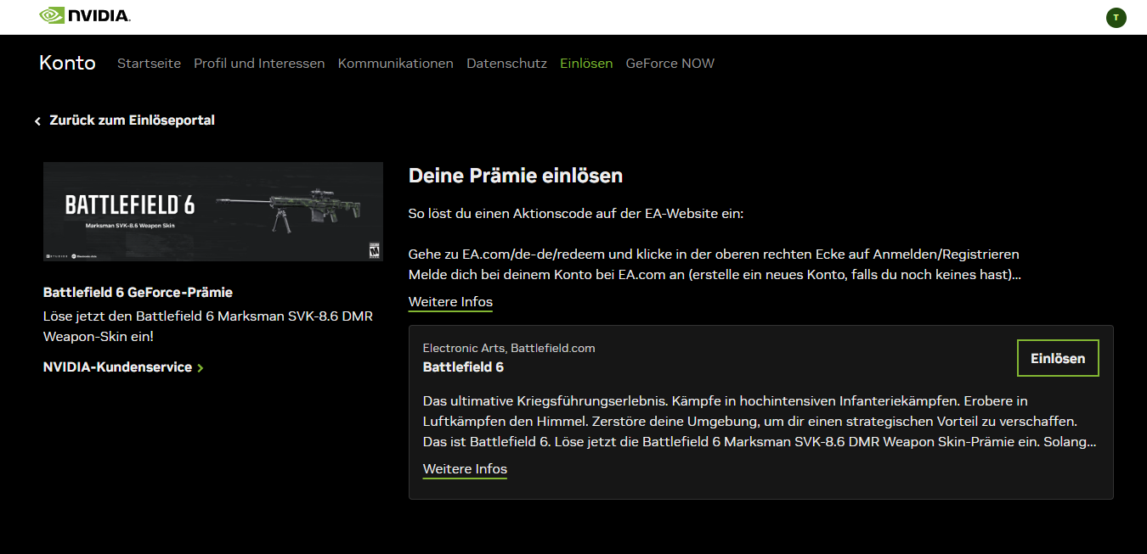Click the Zurück zum Einlöseportal link
Image resolution: width=1147 pixels, height=554 pixels.
click(x=132, y=120)
